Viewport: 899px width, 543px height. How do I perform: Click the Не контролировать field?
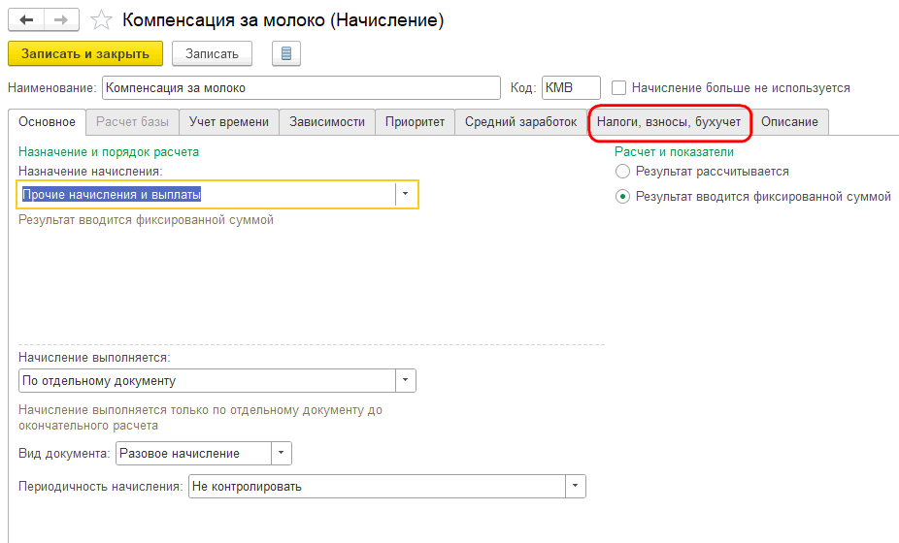(377, 487)
